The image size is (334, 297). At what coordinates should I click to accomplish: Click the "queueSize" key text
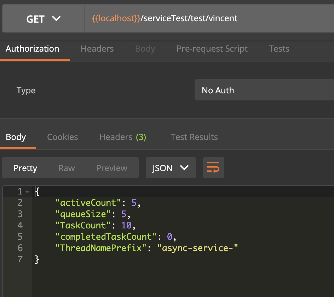click(x=83, y=214)
